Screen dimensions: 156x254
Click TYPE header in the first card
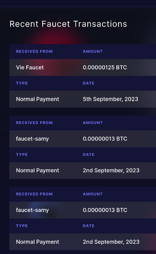pyautogui.click(x=22, y=83)
